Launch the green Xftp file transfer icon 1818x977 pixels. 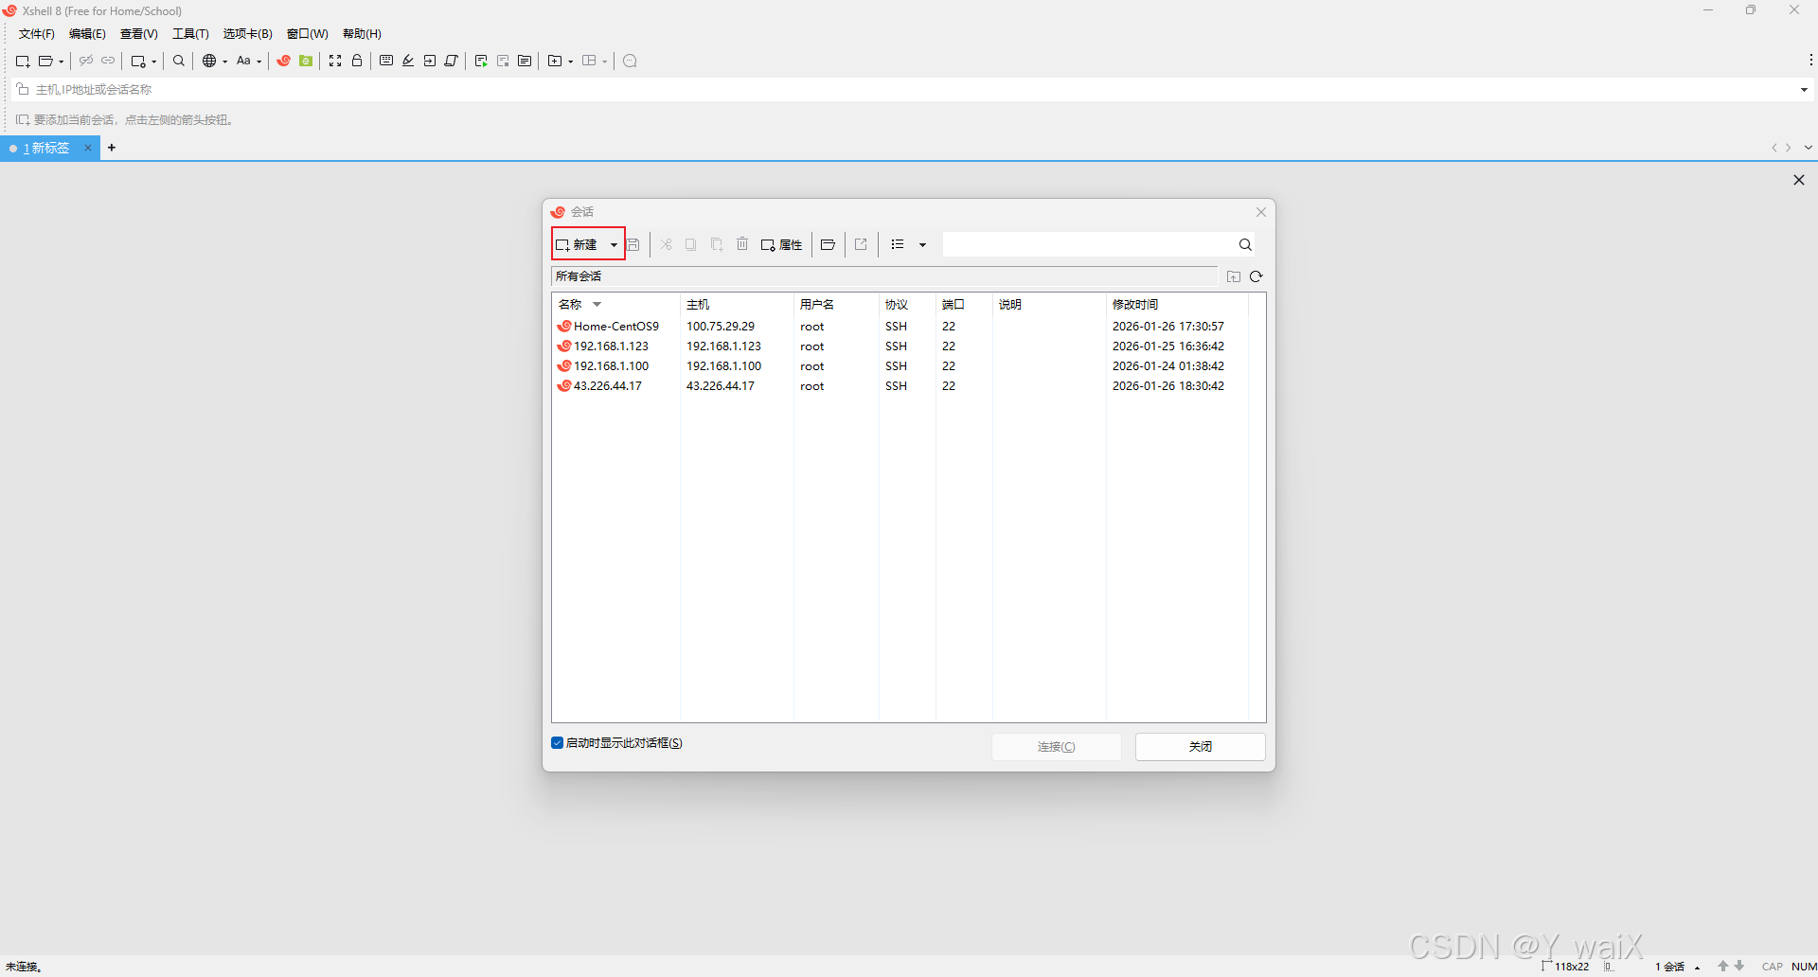coord(306,61)
